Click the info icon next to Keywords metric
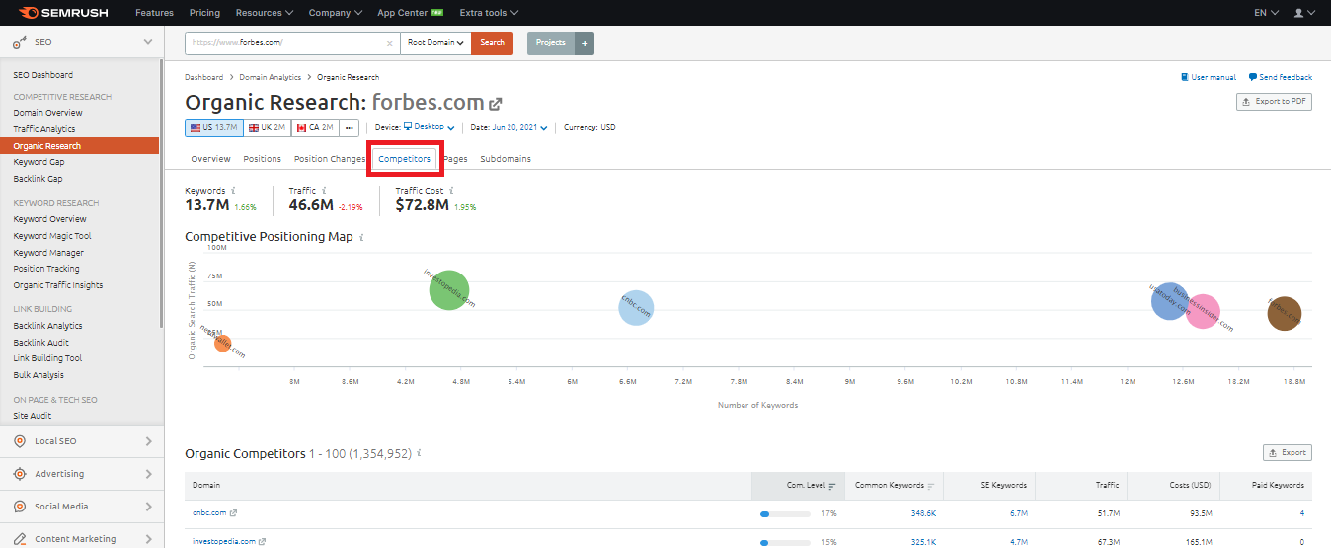This screenshot has height=548, width=1331. point(234,190)
